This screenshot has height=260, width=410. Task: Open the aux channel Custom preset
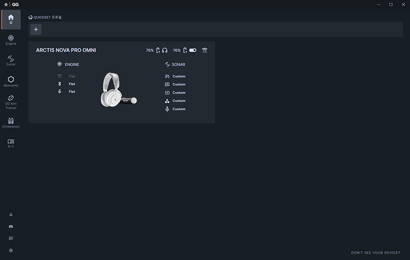(179, 101)
